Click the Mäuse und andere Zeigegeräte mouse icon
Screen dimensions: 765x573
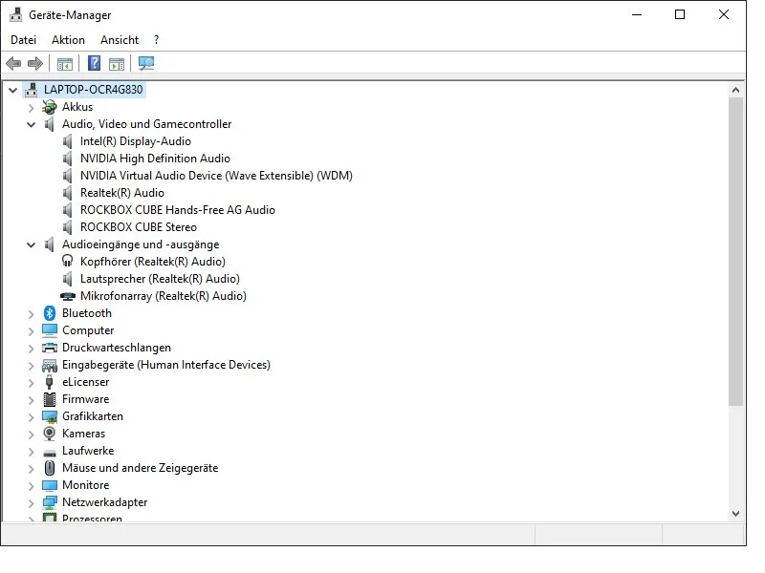point(50,468)
